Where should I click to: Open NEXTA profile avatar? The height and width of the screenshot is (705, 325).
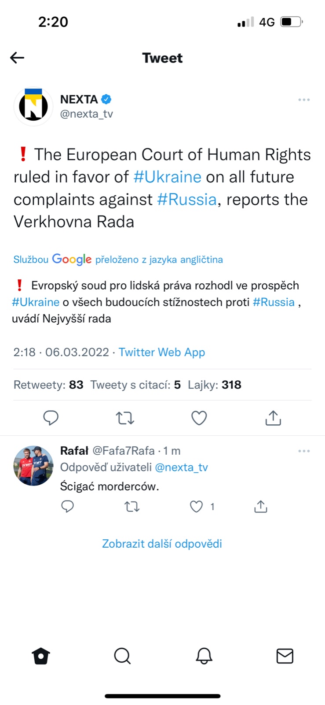pos(33,107)
